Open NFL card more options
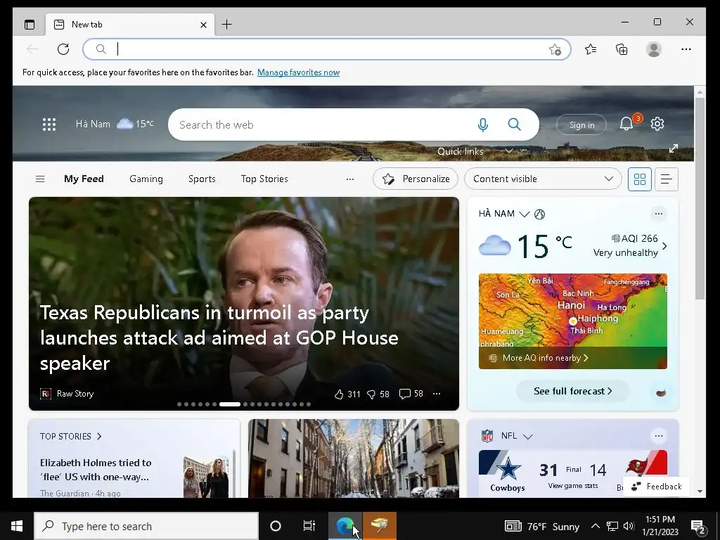Image resolution: width=720 pixels, height=540 pixels. 658,436
